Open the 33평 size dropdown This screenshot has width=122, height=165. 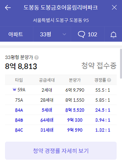pos(52,34)
